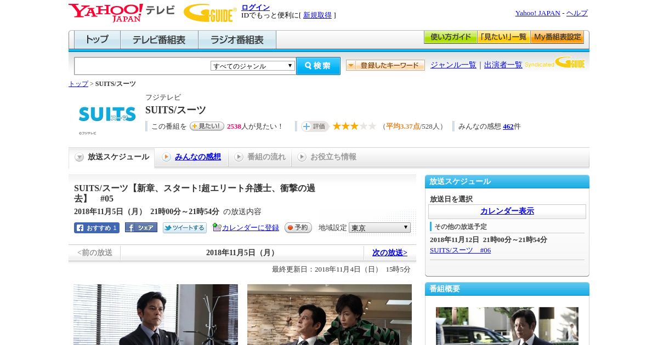This screenshot has width=658, height=345.
Task: Open the 地域設定 東京 dropdown
Action: [379, 227]
